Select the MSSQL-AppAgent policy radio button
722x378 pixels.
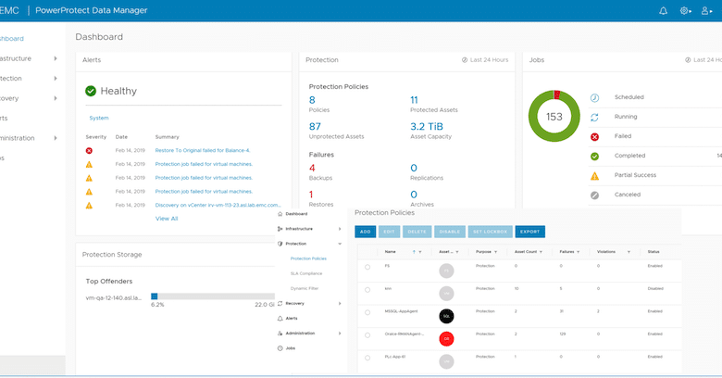click(367, 312)
